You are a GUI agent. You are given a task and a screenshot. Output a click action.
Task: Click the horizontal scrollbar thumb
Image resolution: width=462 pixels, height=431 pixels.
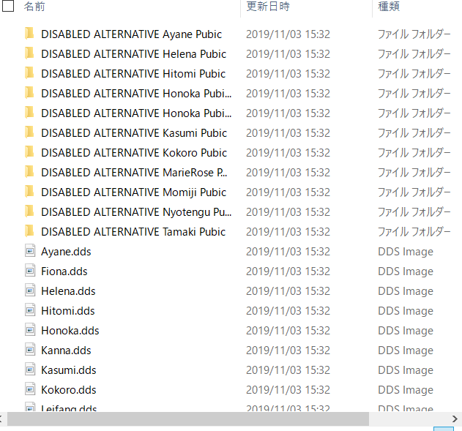tap(188, 419)
